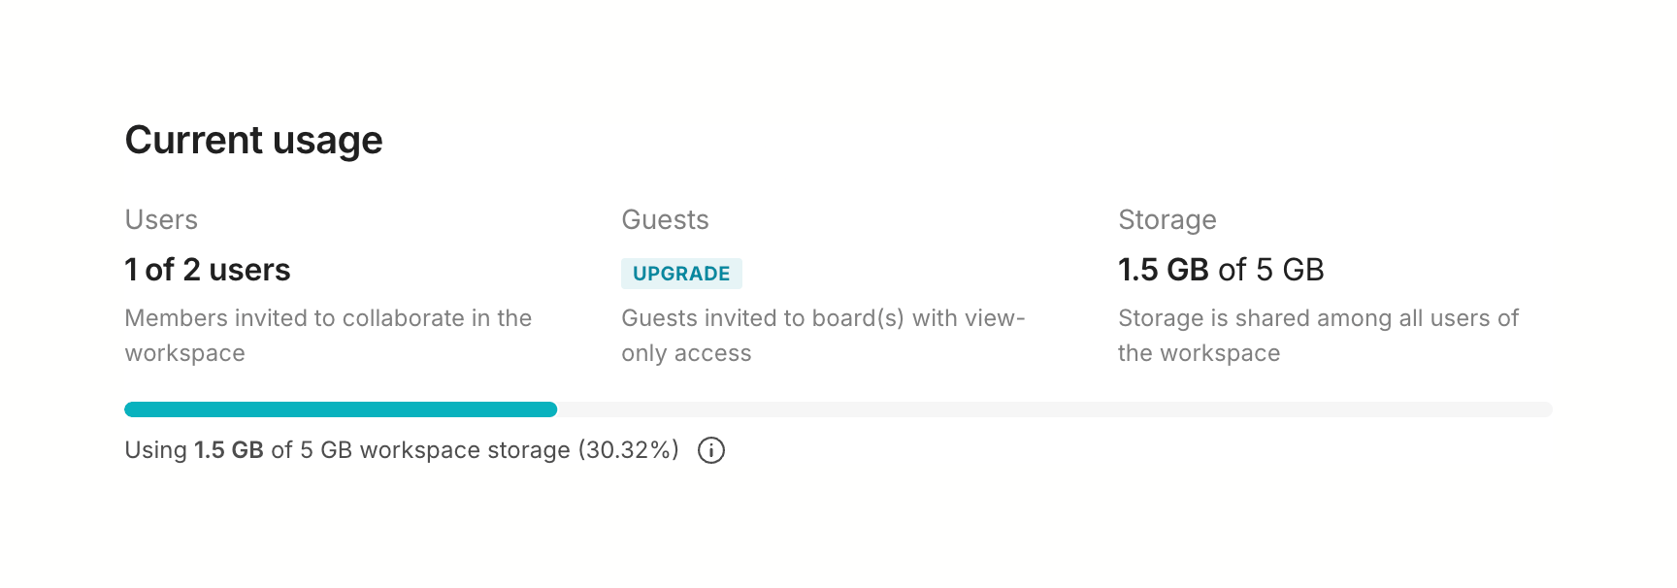Click the lone "workspace" word under Users
This screenshot has width=1677, height=588.
pyautogui.click(x=184, y=353)
